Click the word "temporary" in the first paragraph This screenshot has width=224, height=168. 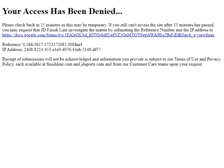click(x=97, y=25)
